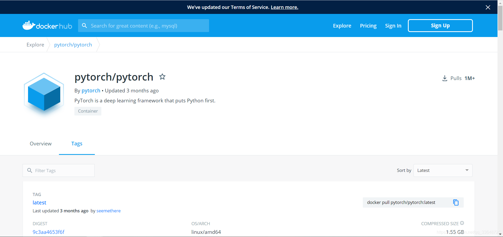Open Explore in the top navigation

pos(342,26)
